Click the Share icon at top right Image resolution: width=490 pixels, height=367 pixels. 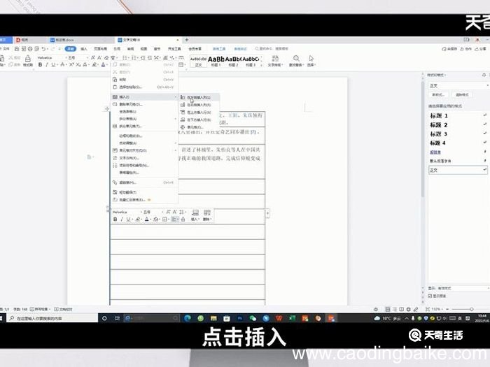tap(481, 49)
